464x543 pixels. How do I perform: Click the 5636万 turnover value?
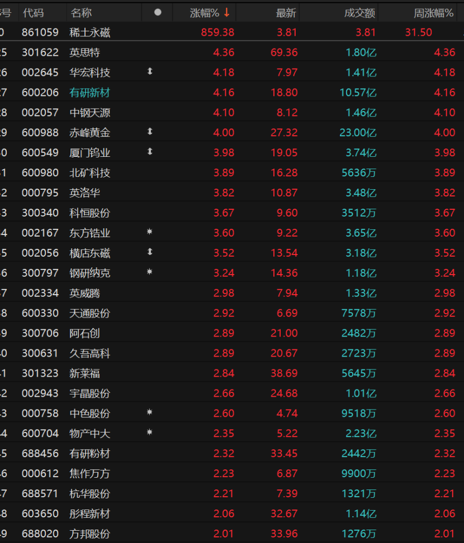[x=359, y=173]
